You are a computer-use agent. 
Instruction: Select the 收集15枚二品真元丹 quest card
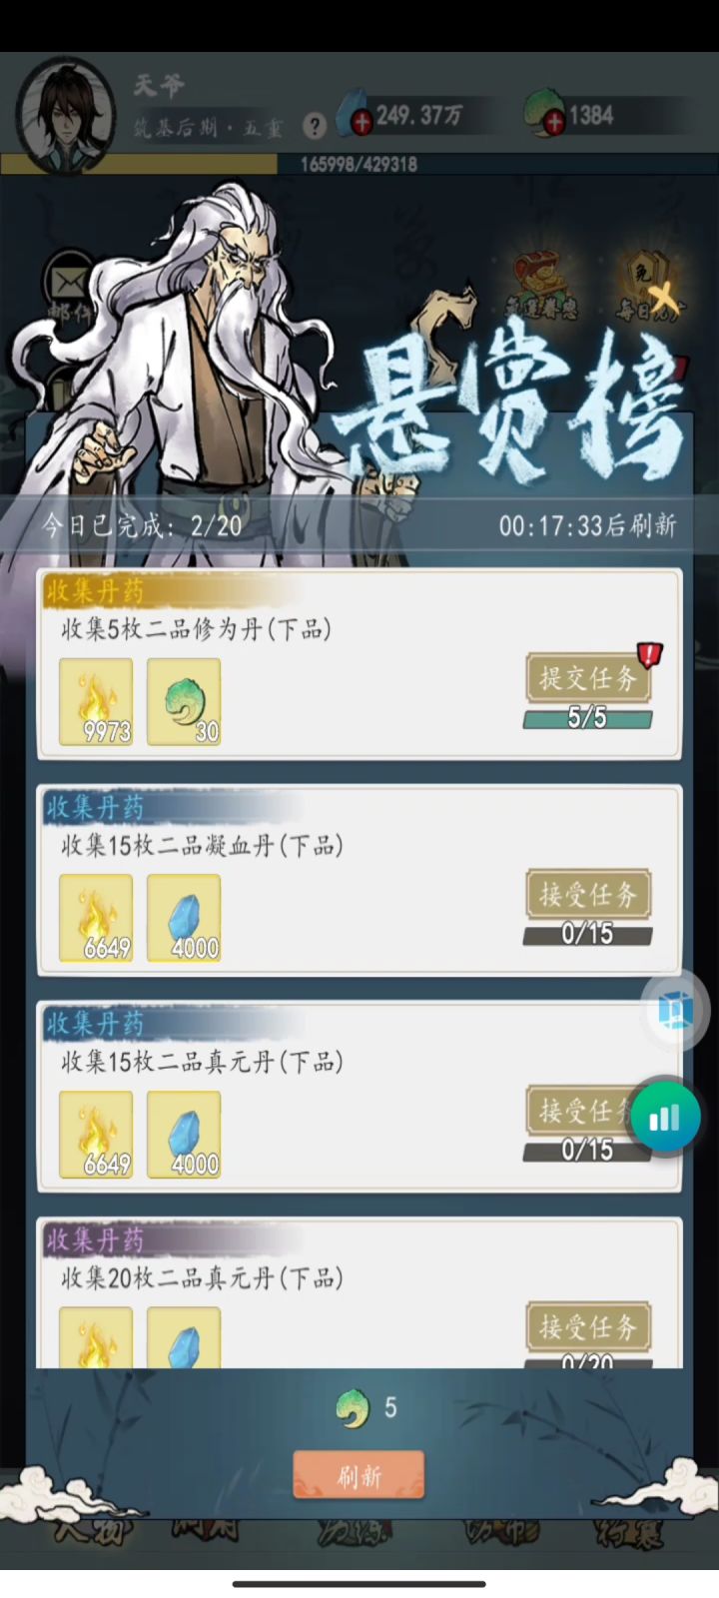click(x=359, y=1097)
